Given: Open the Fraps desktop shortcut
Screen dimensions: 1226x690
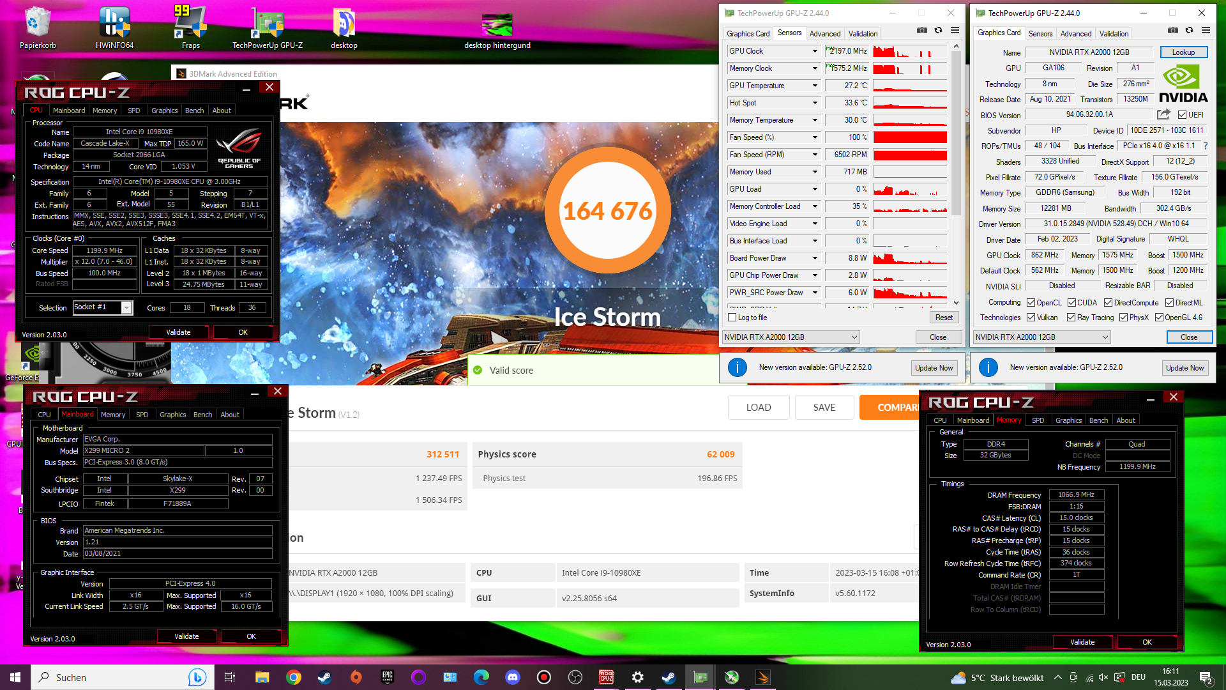Looking at the screenshot, I should [x=190, y=28].
